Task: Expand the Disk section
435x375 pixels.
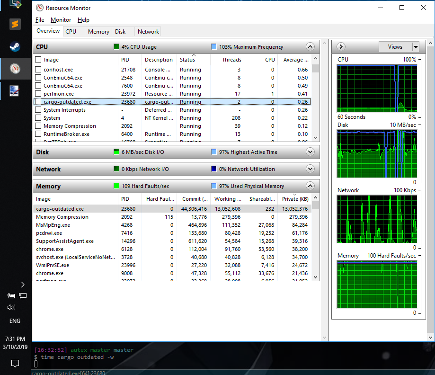Action: coord(310,152)
